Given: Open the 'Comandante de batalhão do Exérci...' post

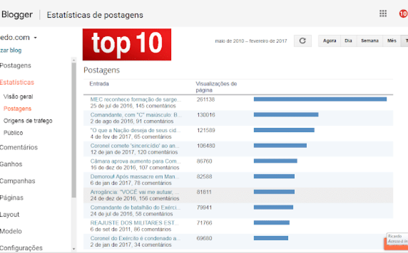Looking at the screenshot, I should tap(135, 208).
